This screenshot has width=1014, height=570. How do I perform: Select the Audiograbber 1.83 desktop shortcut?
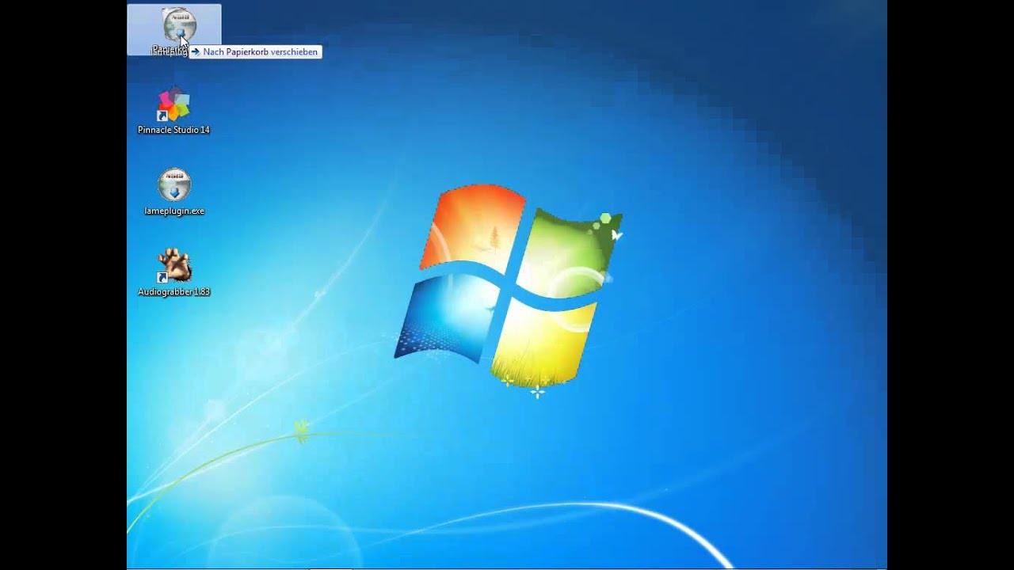[174, 273]
